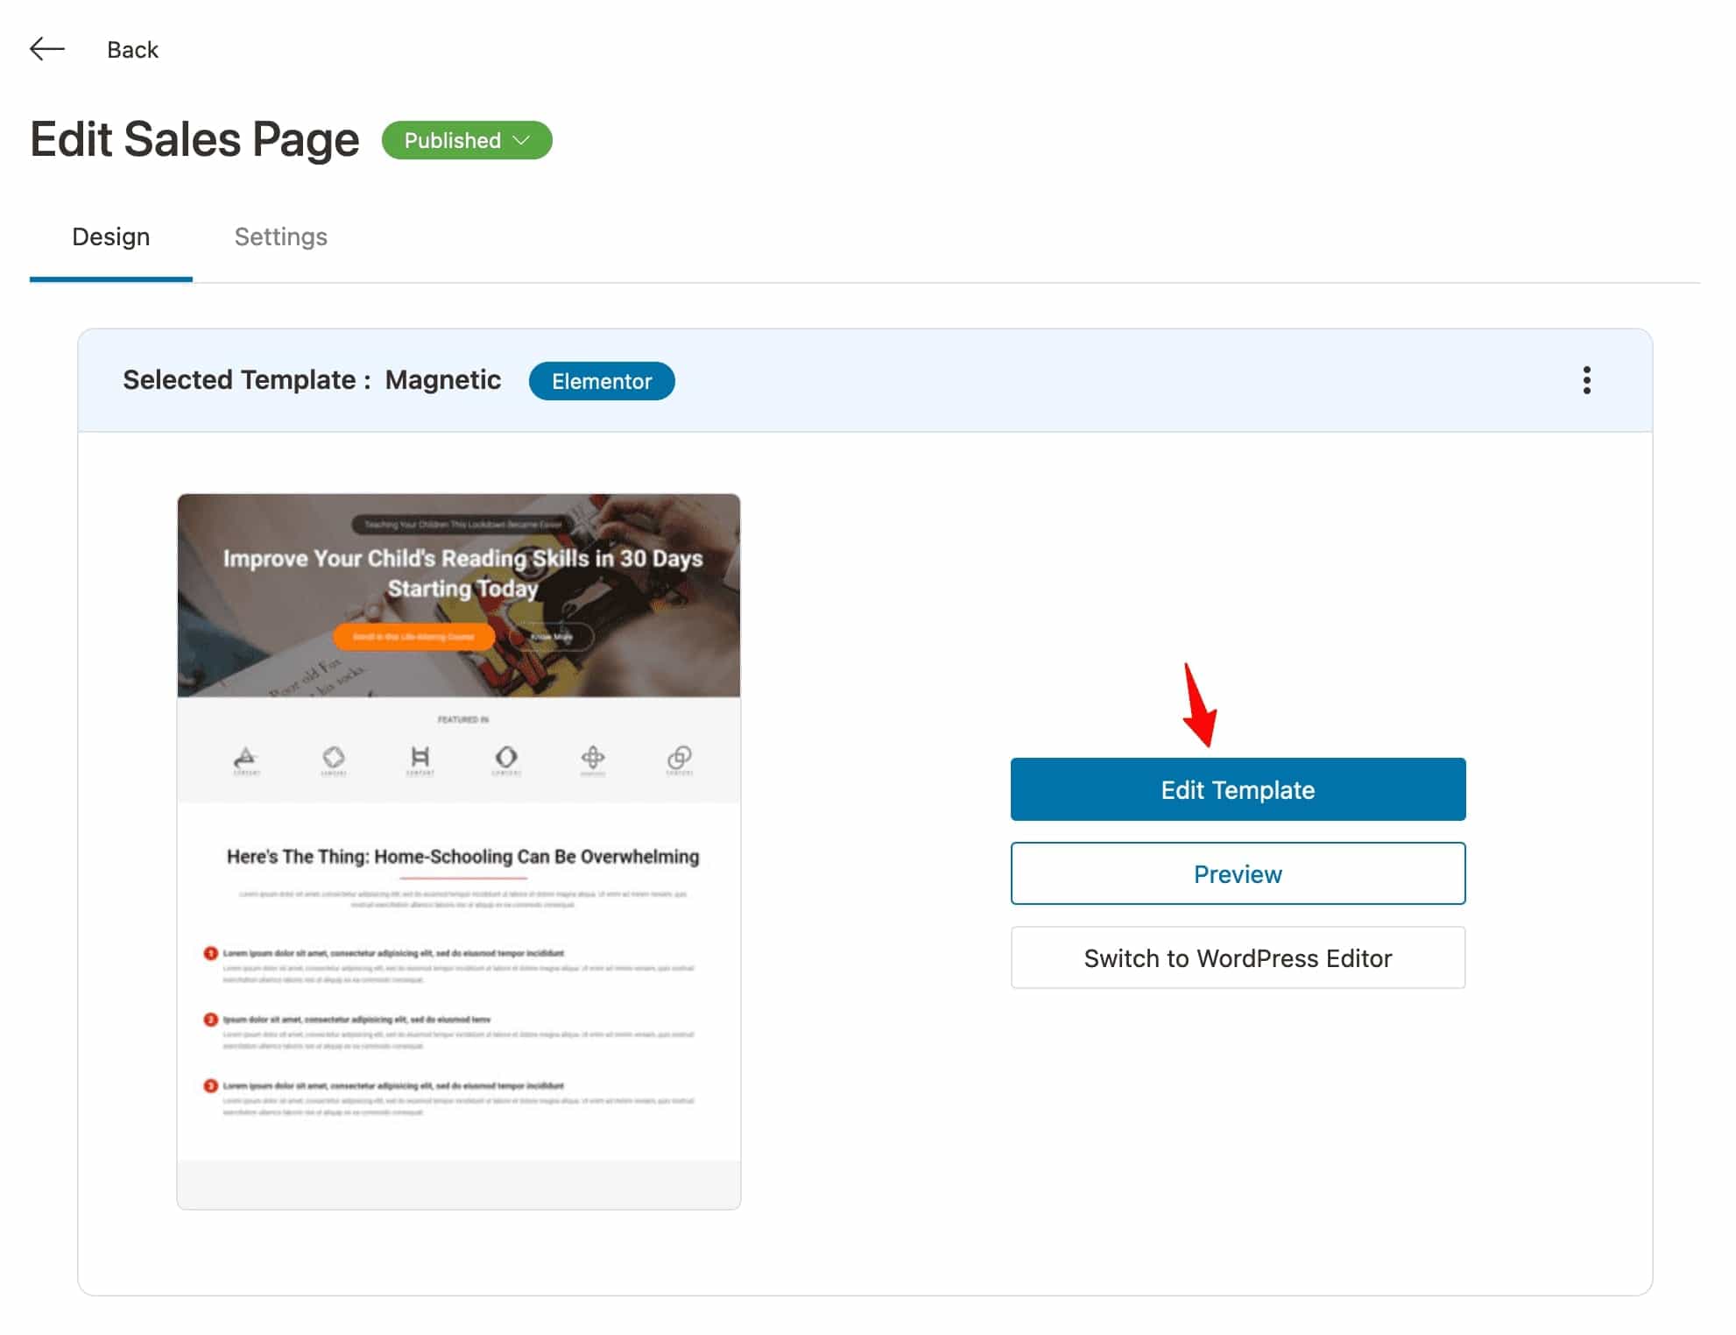This screenshot has width=1736, height=1335.
Task: Click the compass-shaped featured-in logo
Action: (595, 758)
